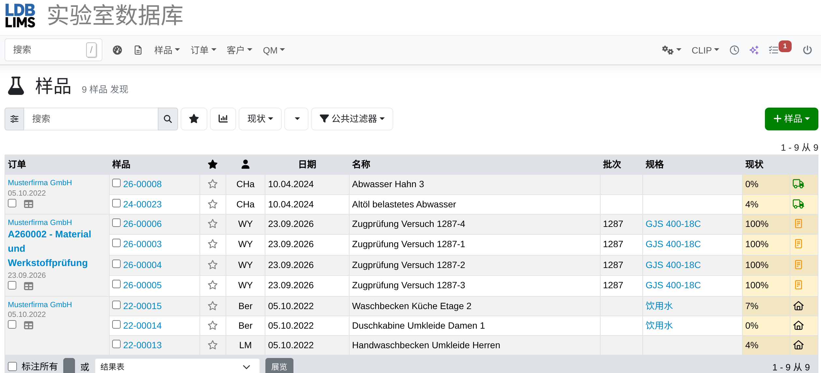Click home icon for Waschbecken Küche row
Screen dimensions: 821x373
798,306
